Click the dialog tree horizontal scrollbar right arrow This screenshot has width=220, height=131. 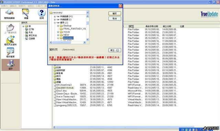[85, 42]
